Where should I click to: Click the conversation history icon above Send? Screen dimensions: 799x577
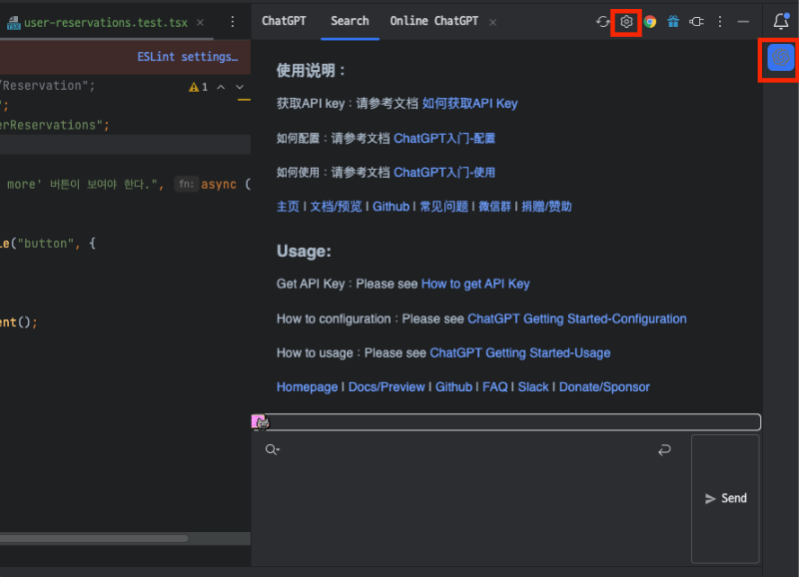(665, 450)
